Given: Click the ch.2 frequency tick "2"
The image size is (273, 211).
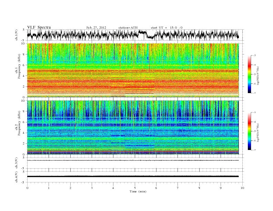Looking at the screenshot, I should [x=24, y=143].
